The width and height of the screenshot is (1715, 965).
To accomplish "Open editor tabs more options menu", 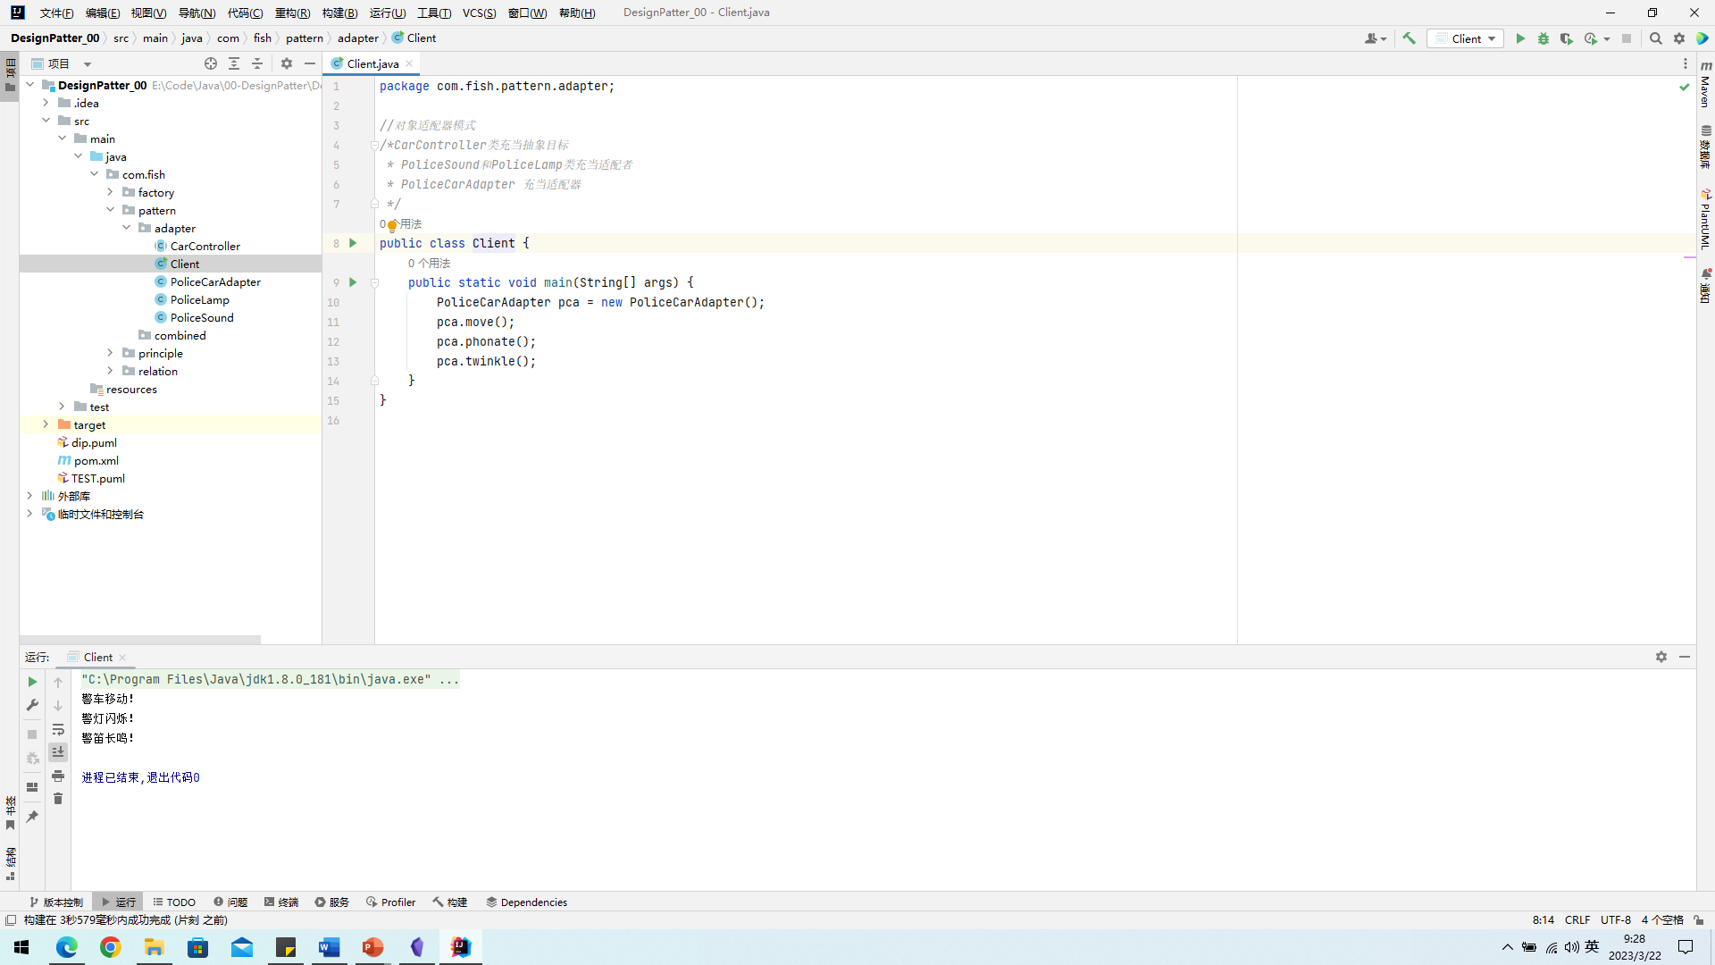I will tap(1686, 63).
